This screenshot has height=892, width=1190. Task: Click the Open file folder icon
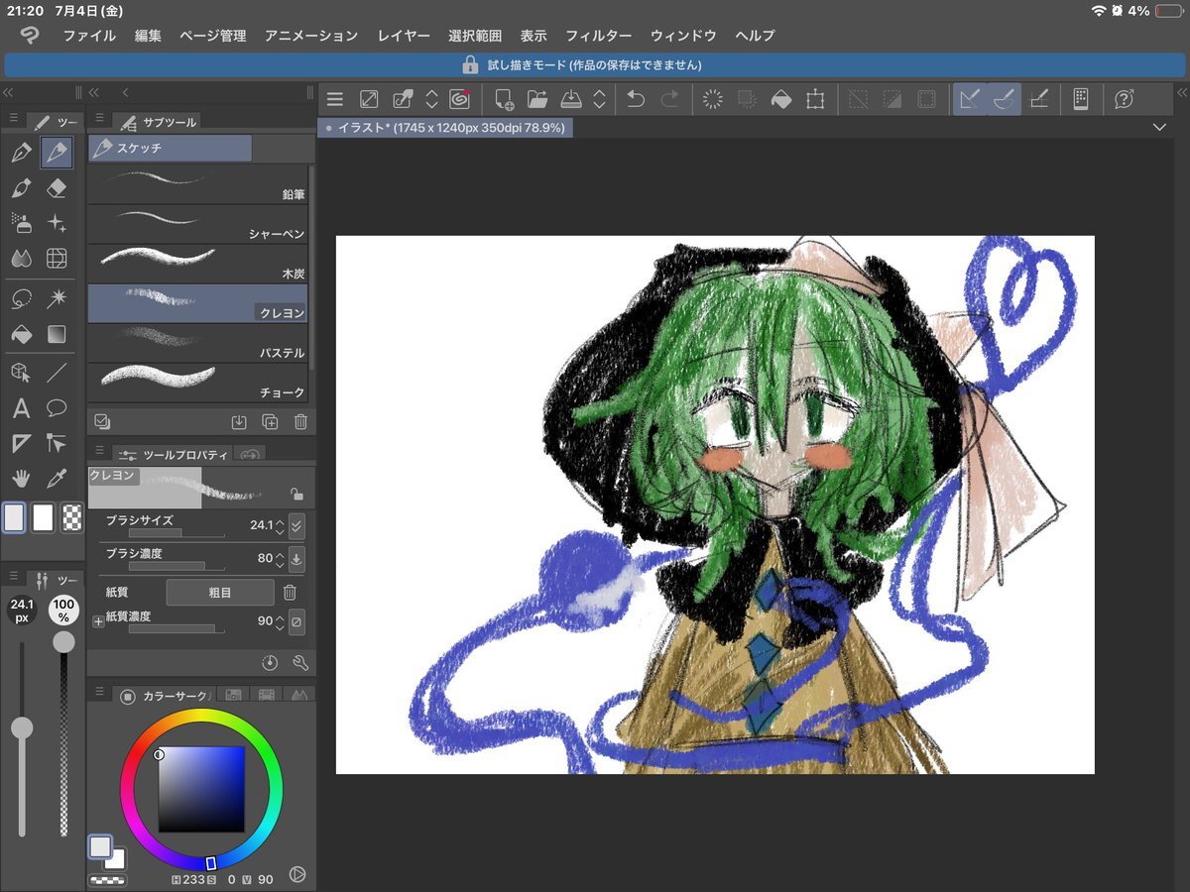(x=537, y=99)
